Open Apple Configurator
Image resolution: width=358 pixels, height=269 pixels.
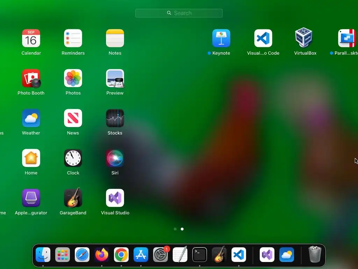31,198
